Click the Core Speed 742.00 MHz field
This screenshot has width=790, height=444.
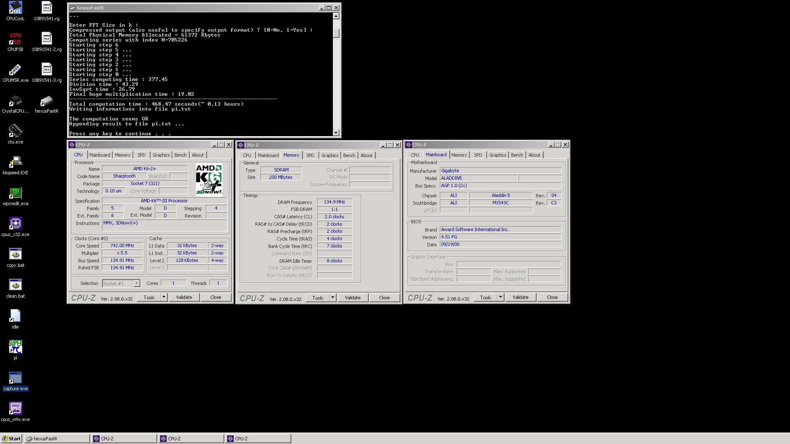click(x=122, y=245)
